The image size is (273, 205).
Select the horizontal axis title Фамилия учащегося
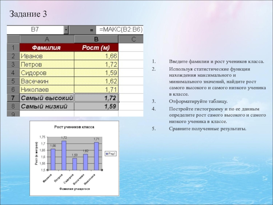(74, 189)
